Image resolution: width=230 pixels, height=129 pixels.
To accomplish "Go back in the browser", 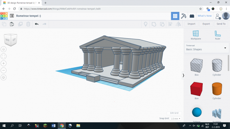I will (4, 9).
